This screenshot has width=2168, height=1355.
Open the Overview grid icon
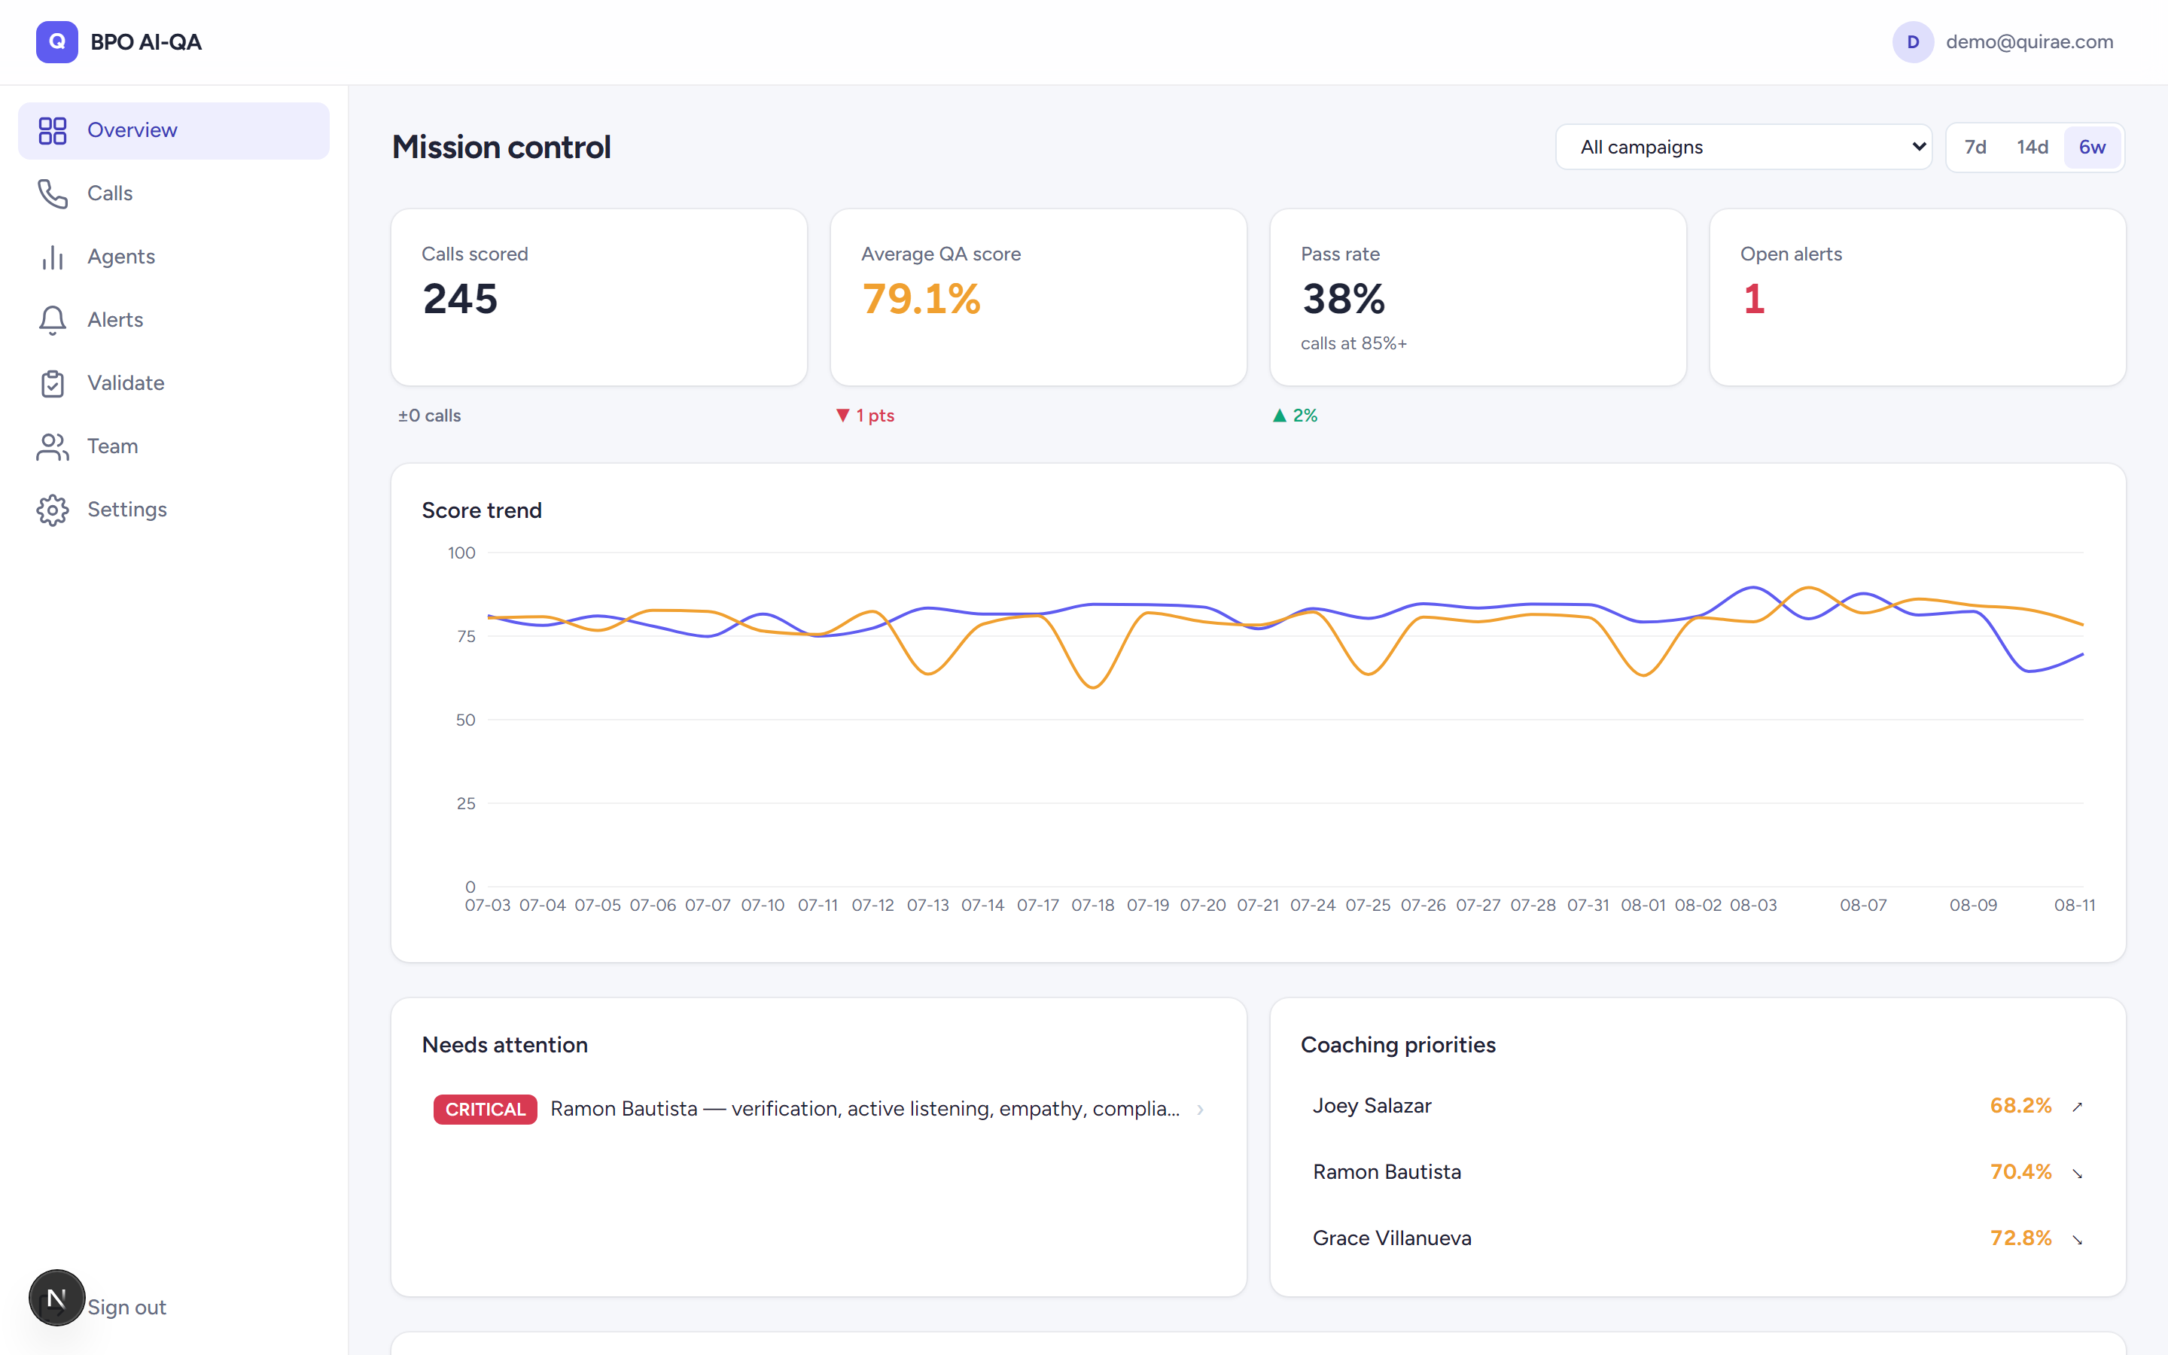tap(53, 131)
